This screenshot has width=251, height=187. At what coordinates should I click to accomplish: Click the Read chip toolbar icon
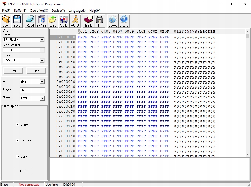(x=30, y=21)
